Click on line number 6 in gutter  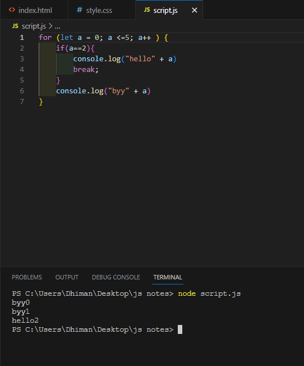[x=22, y=91]
